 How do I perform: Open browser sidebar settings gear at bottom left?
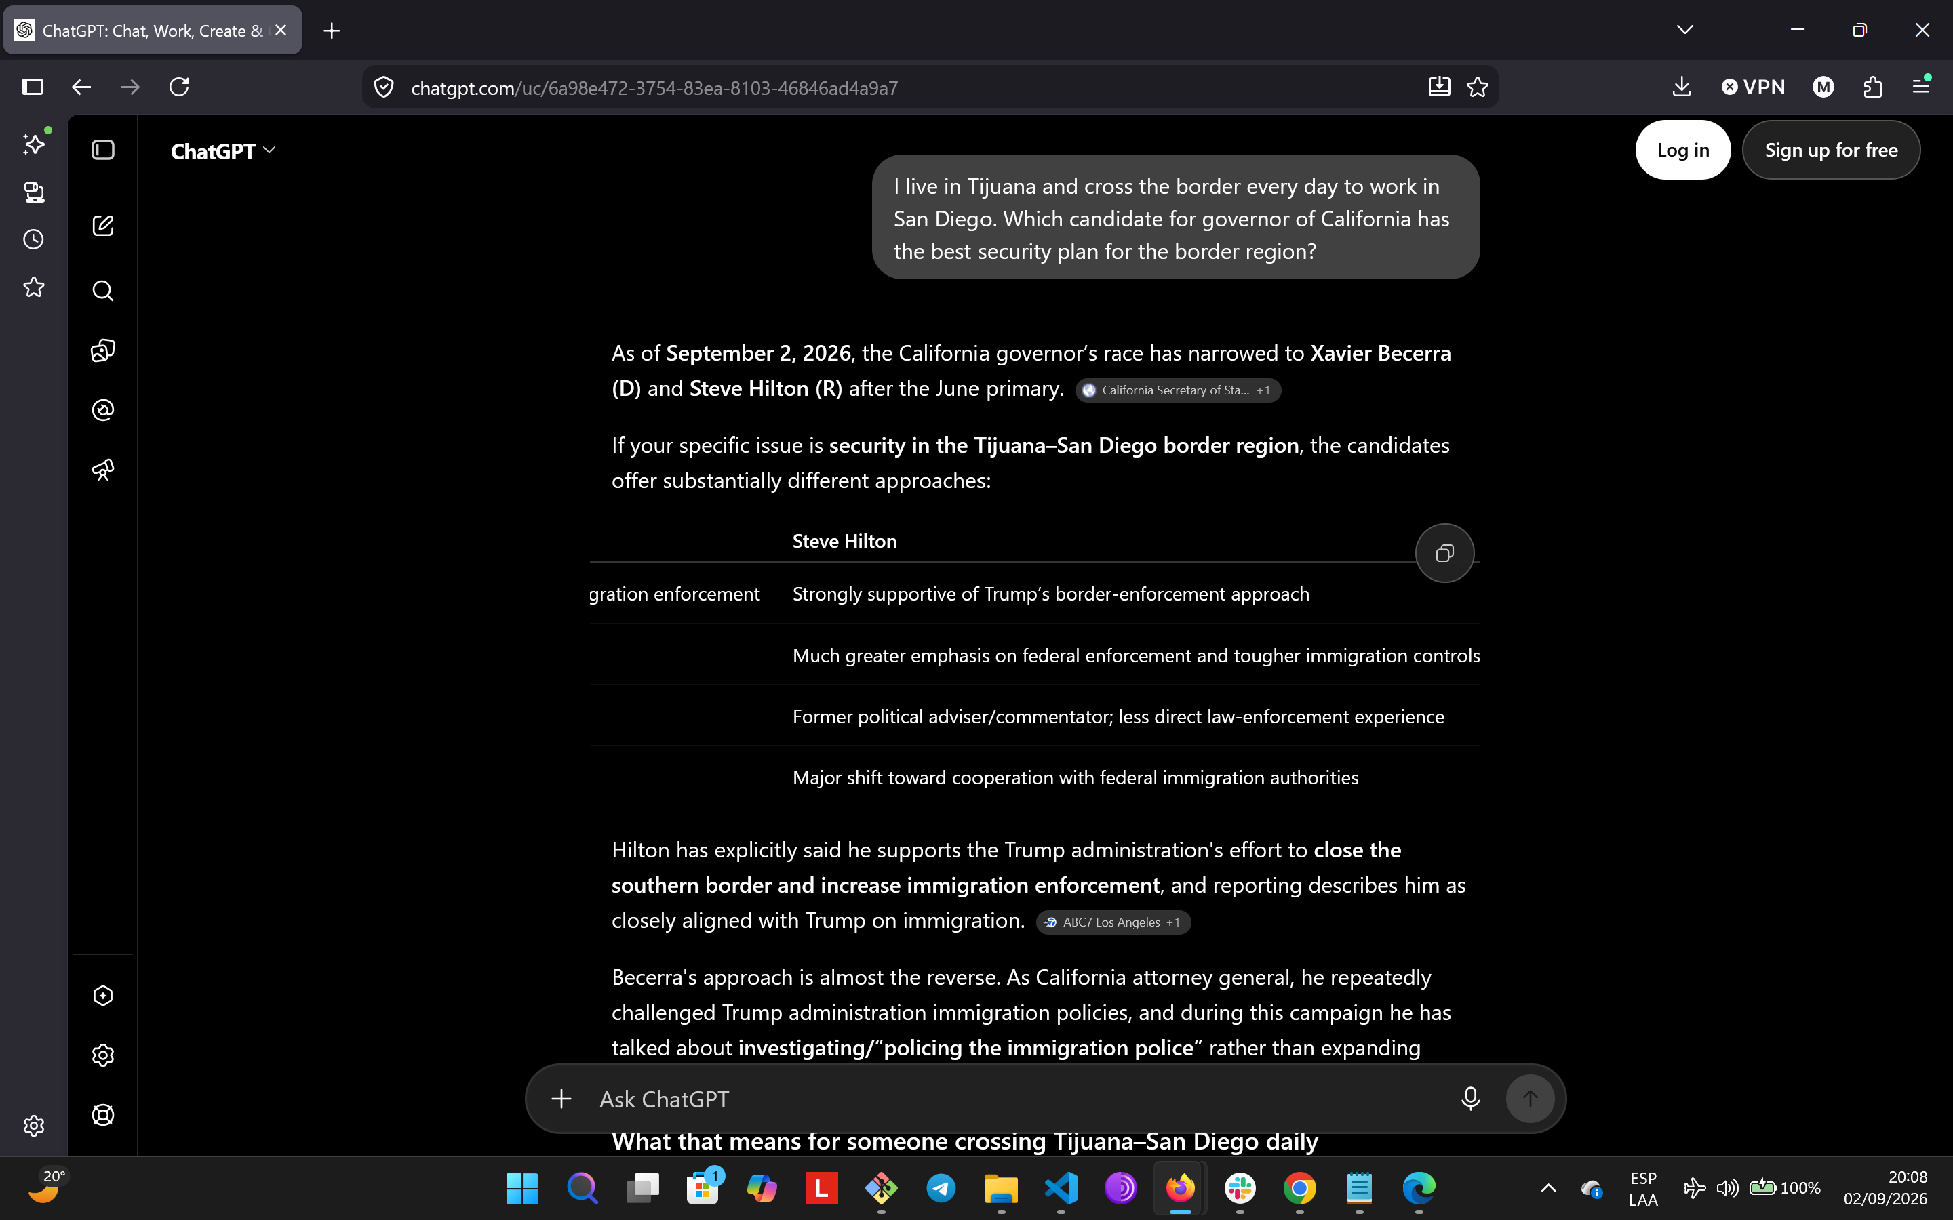point(34,1126)
